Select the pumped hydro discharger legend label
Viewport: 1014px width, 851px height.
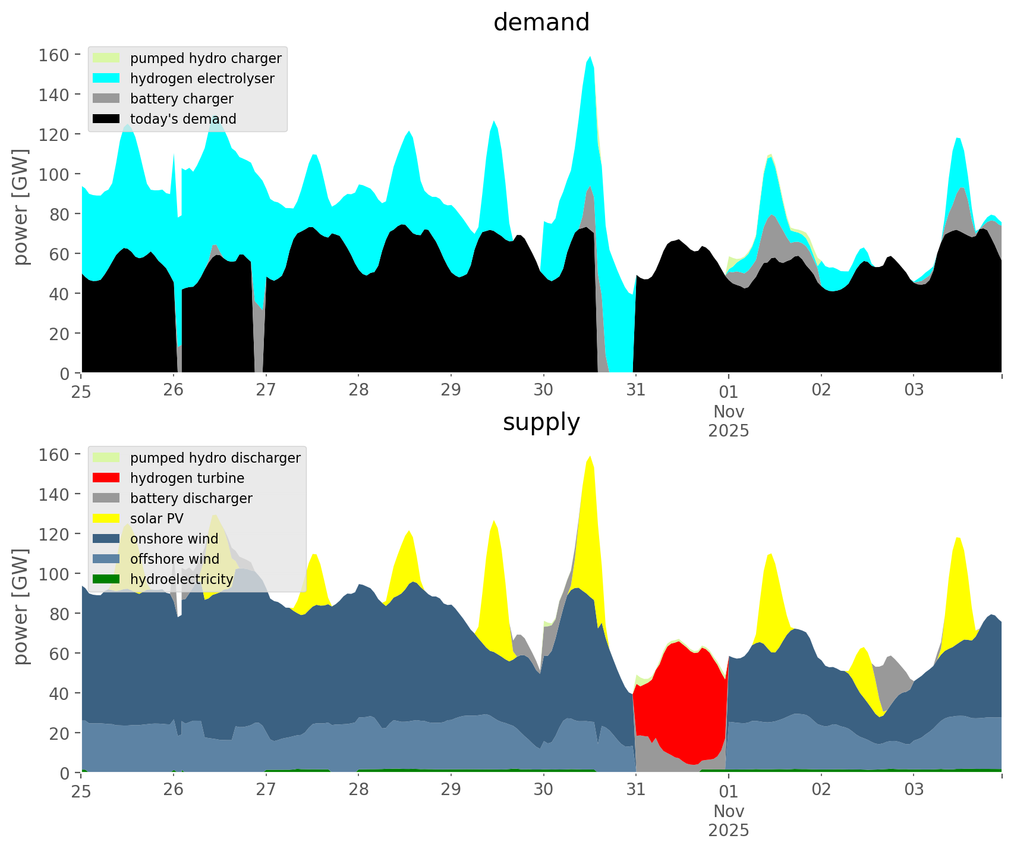(215, 458)
